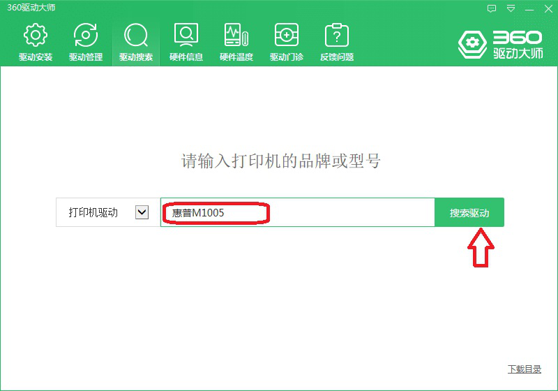
Task: Minimize the 360驱动大师 window
Action: coord(529,8)
